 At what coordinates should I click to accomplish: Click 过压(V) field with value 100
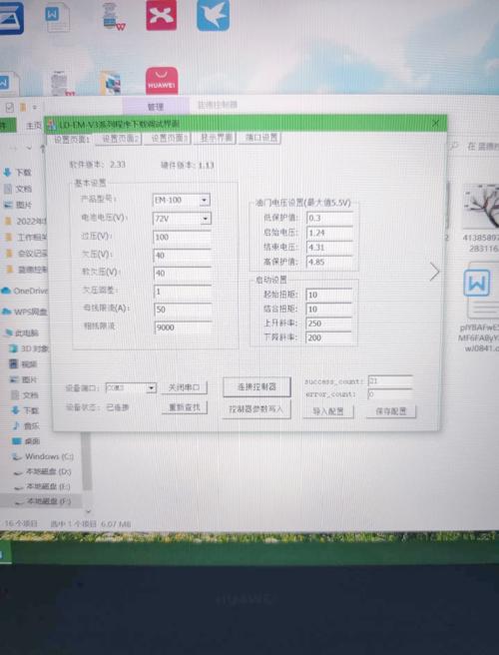pos(183,238)
